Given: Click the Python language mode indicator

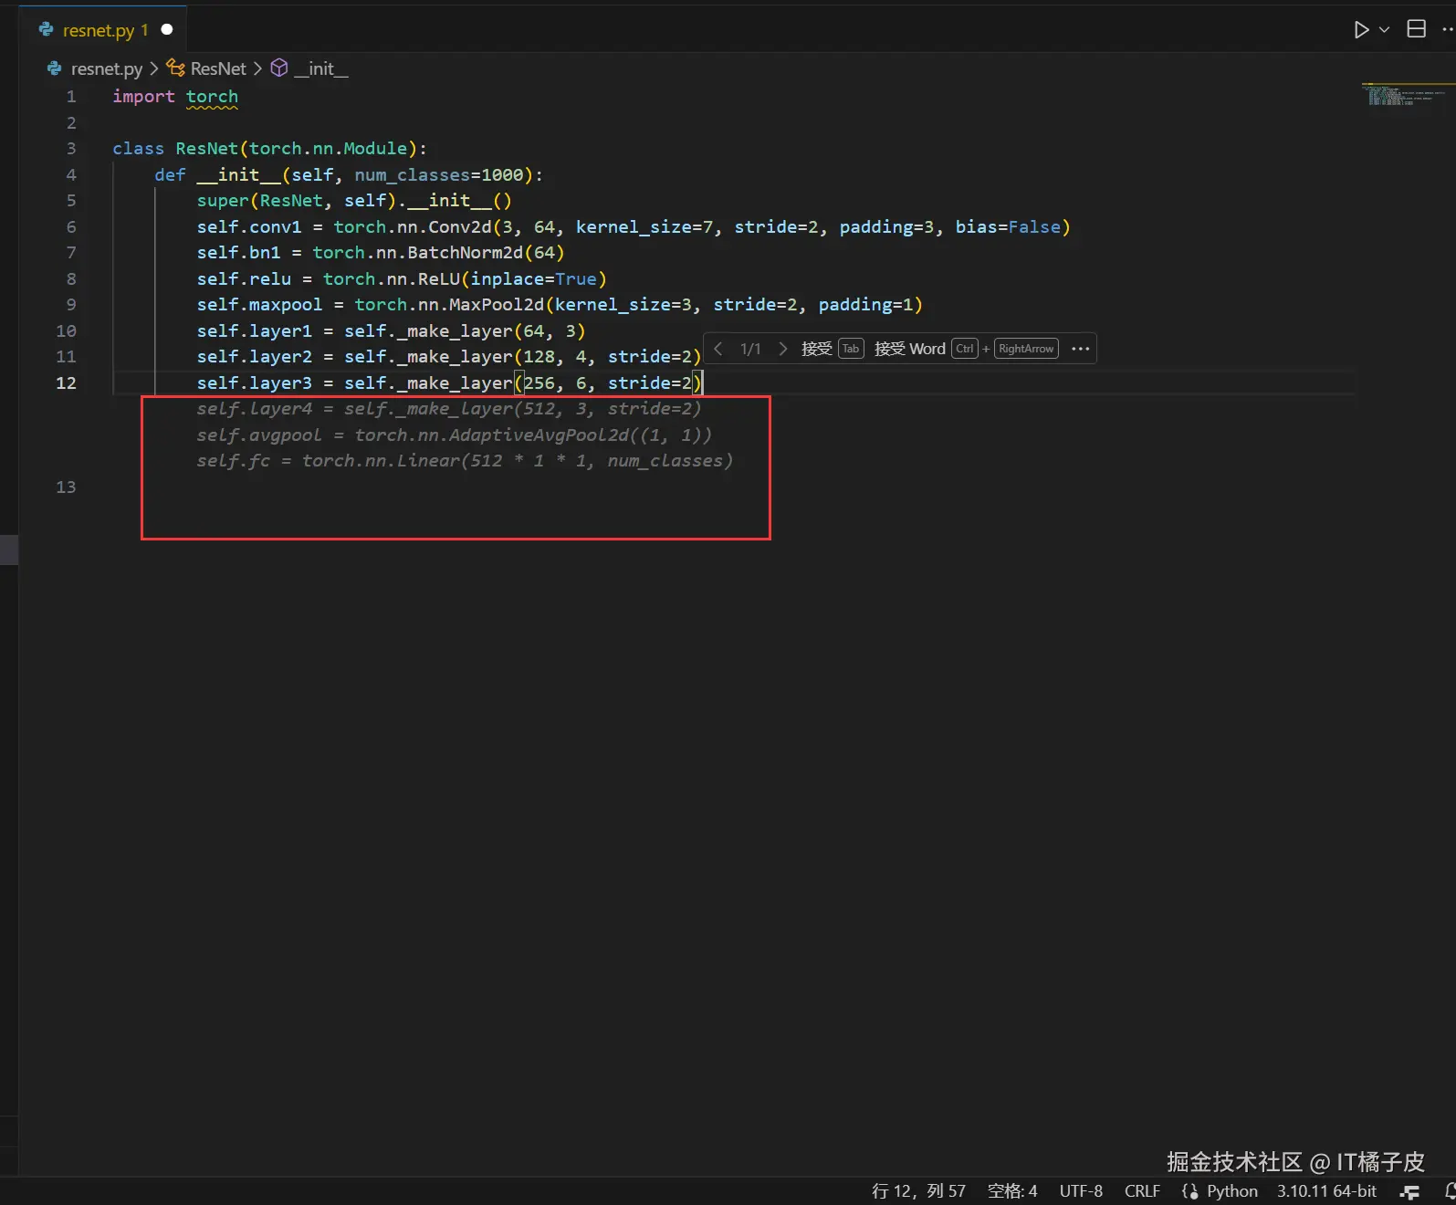Looking at the screenshot, I should (x=1231, y=1191).
